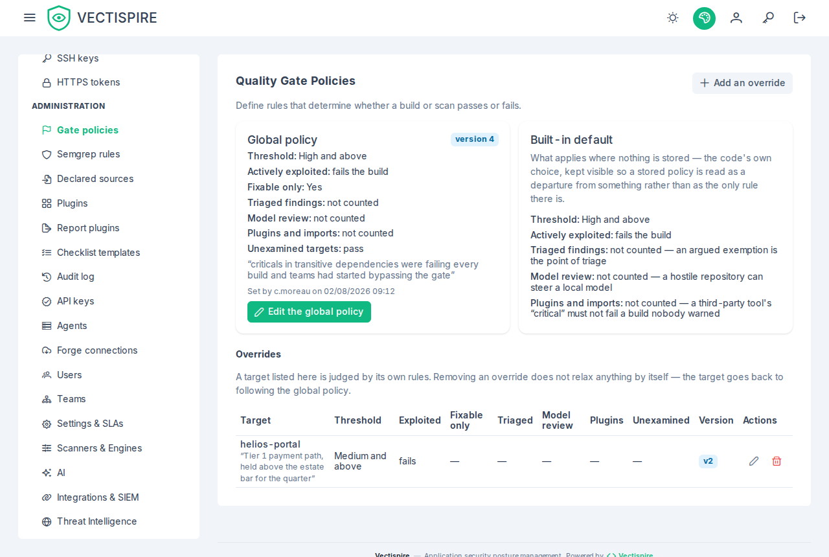Click the Built-in default card title
The height and width of the screenshot is (557, 829).
(x=571, y=140)
